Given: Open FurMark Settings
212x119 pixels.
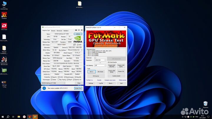Looking at the screenshot, I should [x=91, y=83].
